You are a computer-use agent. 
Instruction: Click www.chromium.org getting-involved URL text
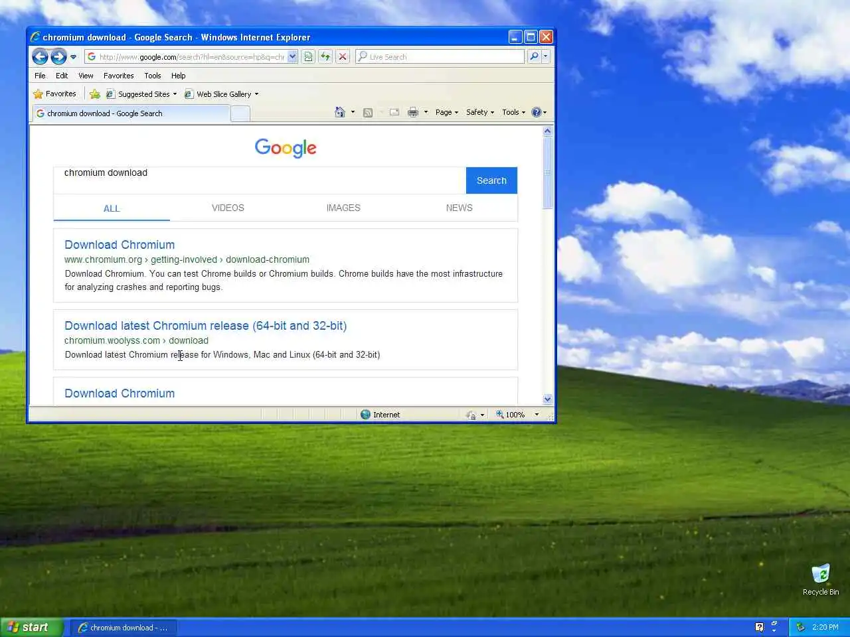pyautogui.click(x=187, y=259)
